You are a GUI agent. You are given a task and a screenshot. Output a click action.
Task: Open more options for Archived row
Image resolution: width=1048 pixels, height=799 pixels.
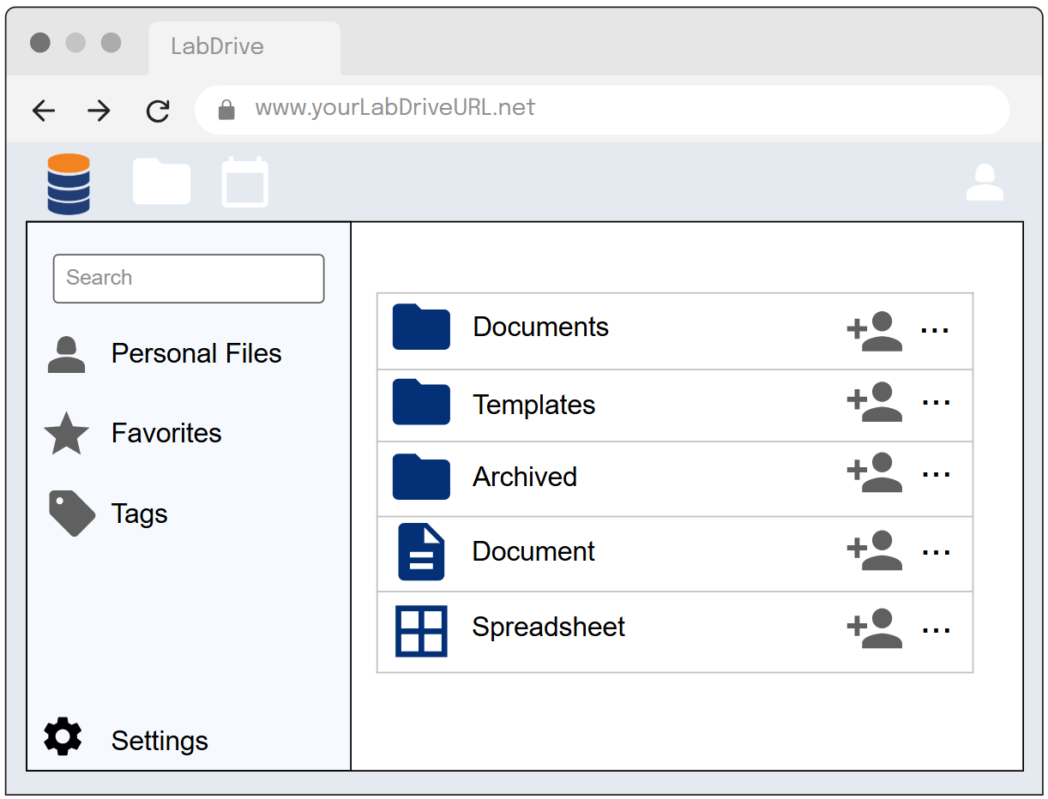point(935,474)
